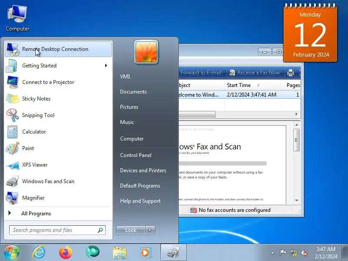This screenshot has height=261, width=348.
Task: Click fax status icon in status bar
Action: pos(193,210)
